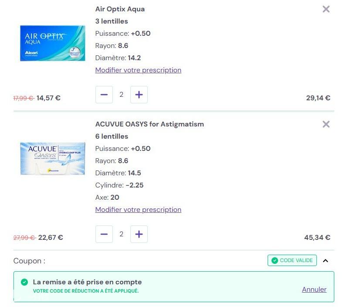Open the Air Optix Aqua product image
This screenshot has height=307, width=353.
52,43
